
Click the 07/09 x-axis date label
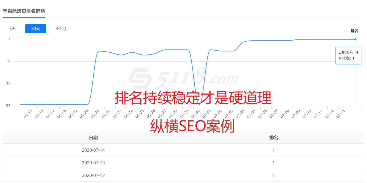(x=296, y=114)
